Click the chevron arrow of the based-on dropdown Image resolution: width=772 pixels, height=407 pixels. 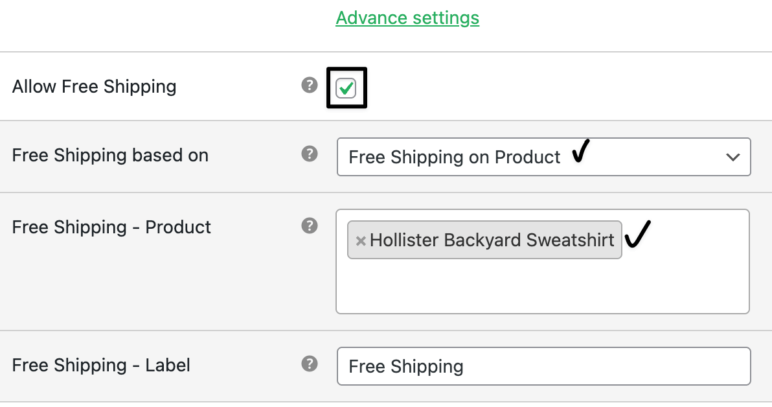[x=733, y=157]
